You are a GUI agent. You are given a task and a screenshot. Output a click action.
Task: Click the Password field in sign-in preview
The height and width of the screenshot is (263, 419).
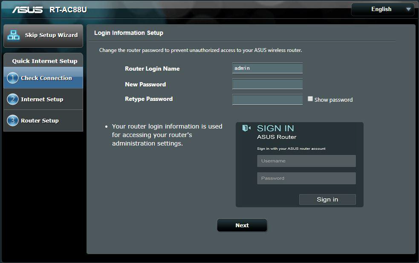click(x=306, y=178)
